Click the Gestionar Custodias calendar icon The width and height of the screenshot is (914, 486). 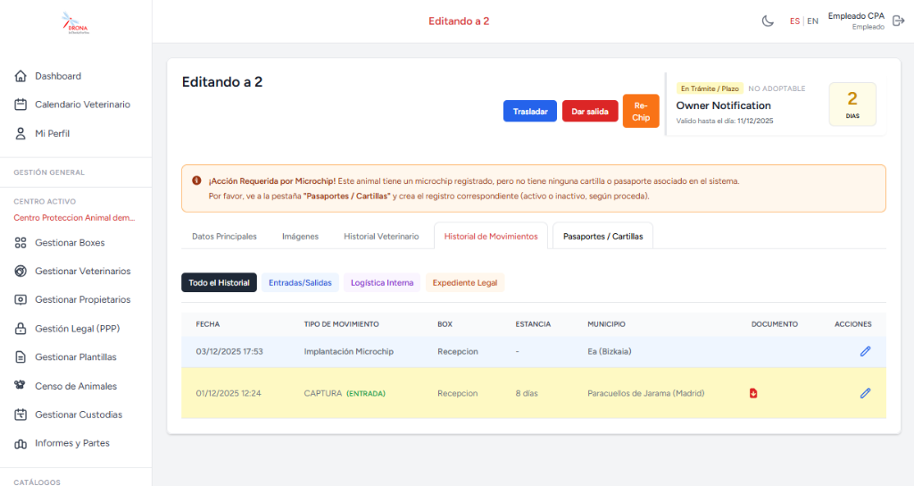click(21, 415)
